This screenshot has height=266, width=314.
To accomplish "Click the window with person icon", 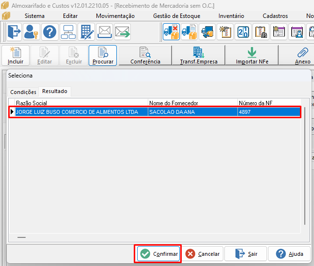I will [297, 32].
